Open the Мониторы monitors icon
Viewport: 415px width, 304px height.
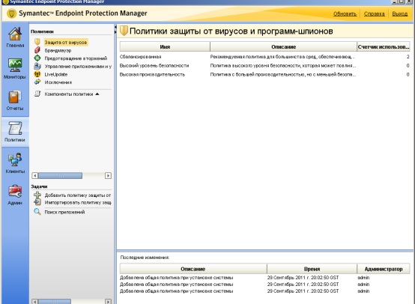pyautogui.click(x=15, y=65)
